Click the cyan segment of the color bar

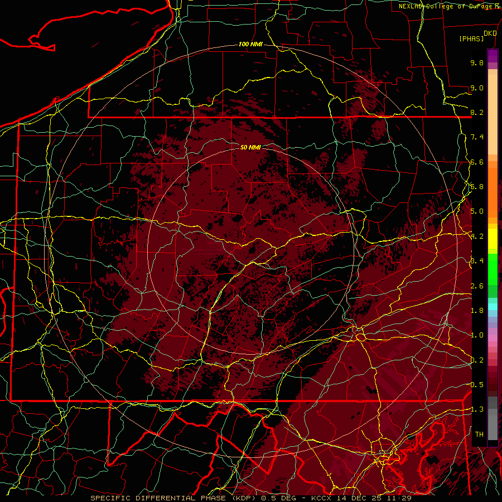[x=493, y=307]
